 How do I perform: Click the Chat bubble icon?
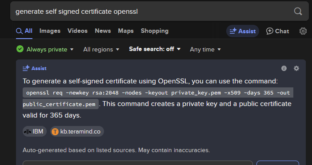(269, 31)
